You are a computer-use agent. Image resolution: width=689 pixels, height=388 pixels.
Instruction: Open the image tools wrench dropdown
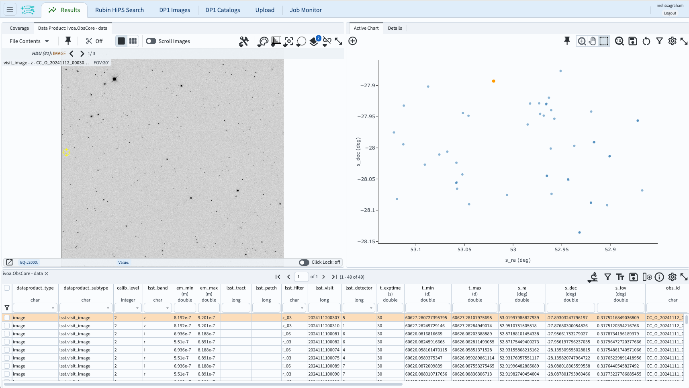click(x=243, y=41)
